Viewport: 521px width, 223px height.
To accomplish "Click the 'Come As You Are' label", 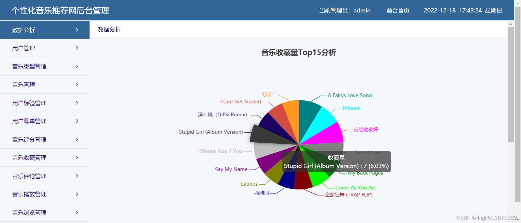I will coord(356,188).
